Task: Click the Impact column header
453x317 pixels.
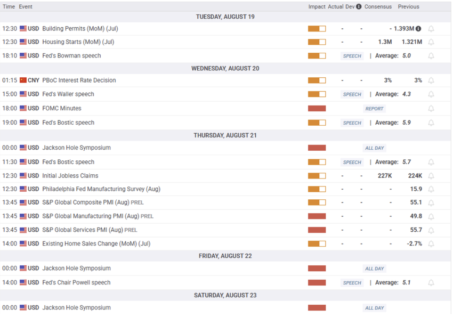Action: (317, 6)
